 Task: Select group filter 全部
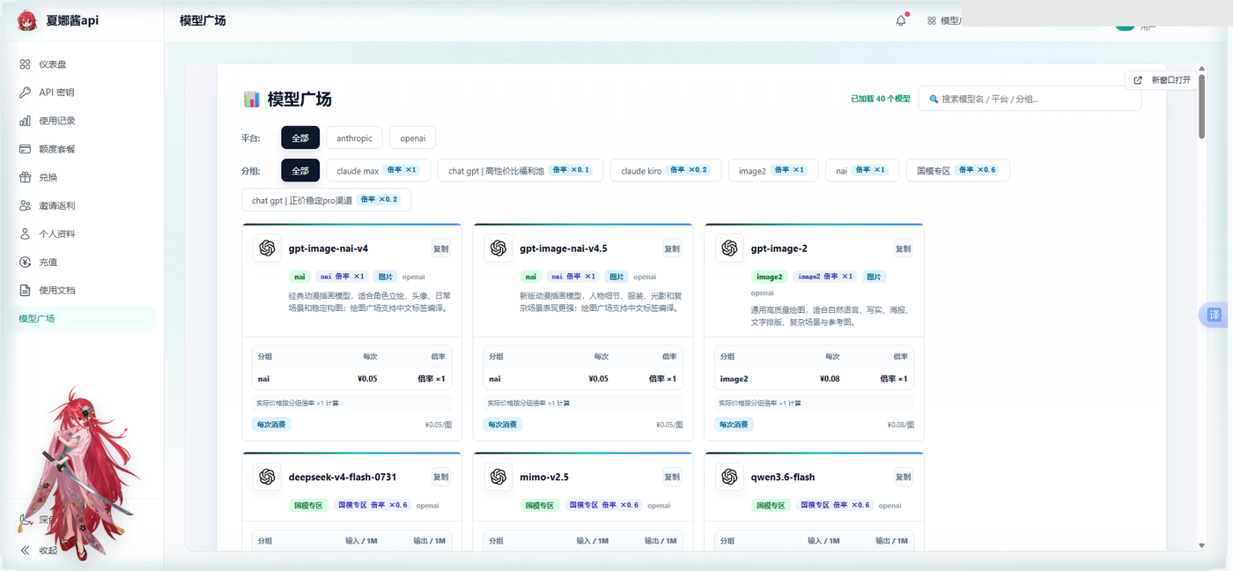pos(300,170)
